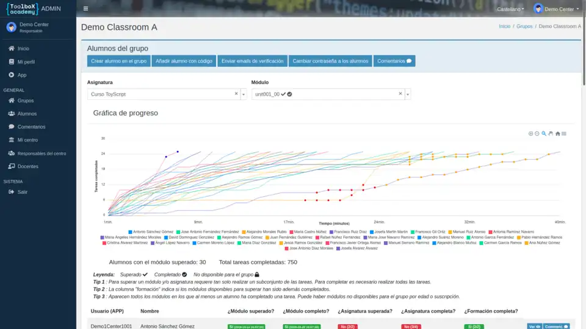Click the Inicio breadcrumb link
586x329 pixels.
(x=504, y=26)
